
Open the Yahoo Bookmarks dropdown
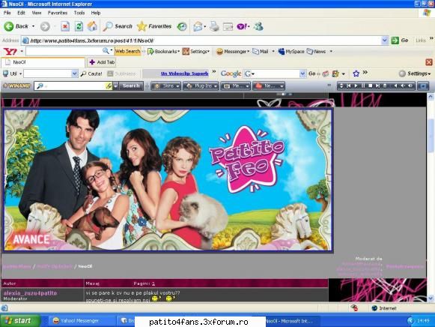164,52
